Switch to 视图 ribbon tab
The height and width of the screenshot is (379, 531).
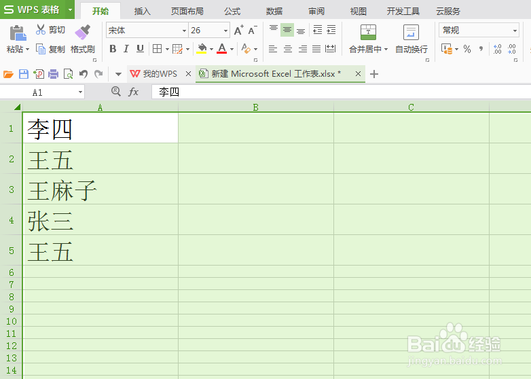pyautogui.click(x=359, y=11)
